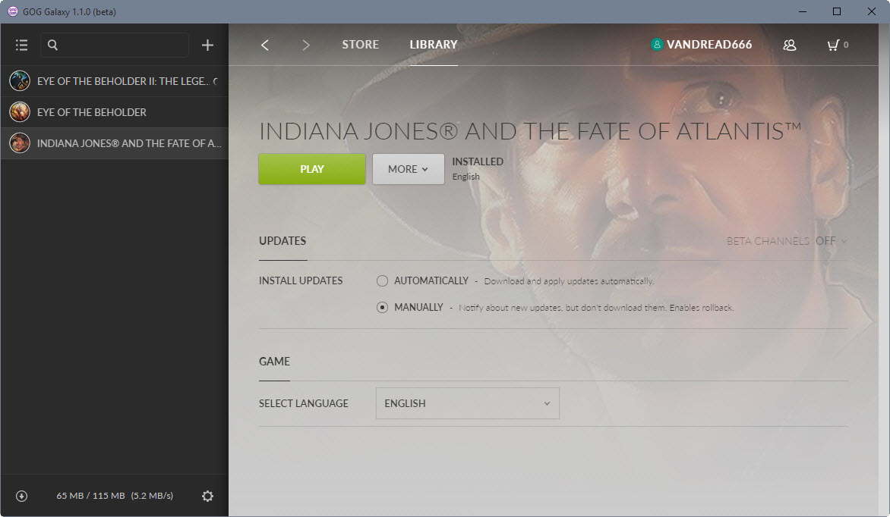Select Indiana Jones and the Fate of Atlantis entry
The width and height of the screenshot is (890, 517).
point(114,143)
